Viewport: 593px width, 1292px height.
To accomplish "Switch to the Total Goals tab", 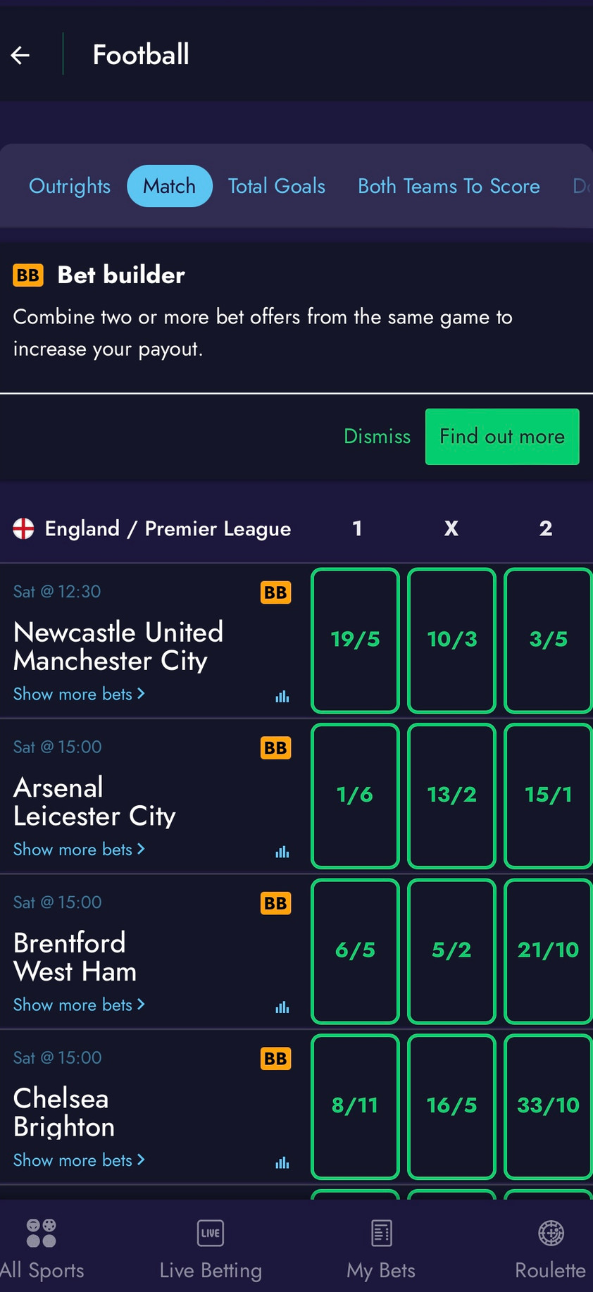I will coord(276,186).
